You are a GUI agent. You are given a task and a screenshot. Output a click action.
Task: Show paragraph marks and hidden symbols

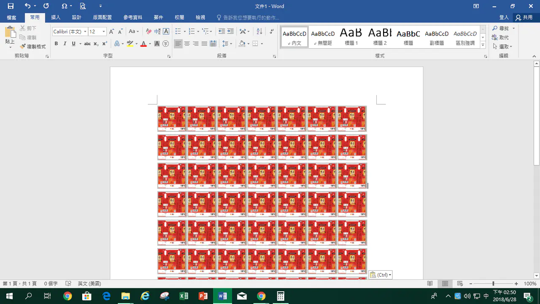(x=272, y=32)
